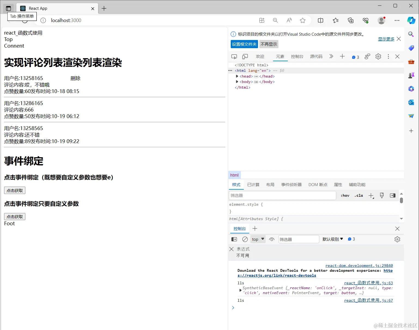Toggle device emulation mode
Viewport: 419px width, 330px height.
click(245, 57)
